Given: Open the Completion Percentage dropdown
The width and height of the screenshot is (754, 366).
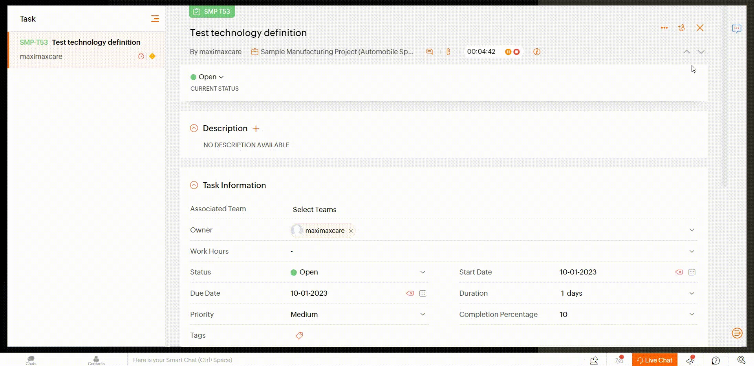Looking at the screenshot, I should [x=692, y=315].
